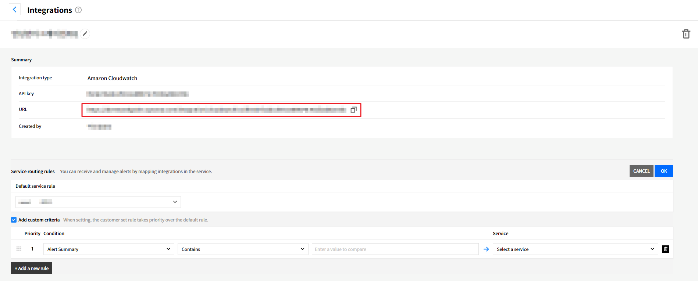This screenshot has height=281, width=698.
Task: Expand the Default service rule dropdown
Action: tap(98, 202)
